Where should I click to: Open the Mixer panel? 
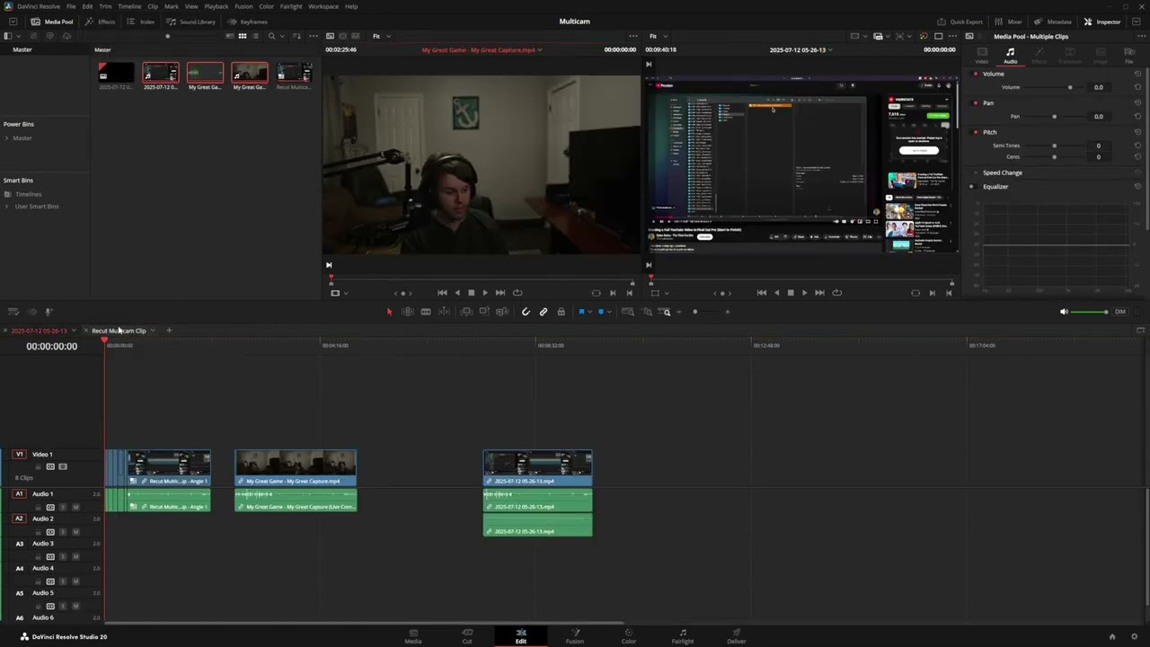(x=1009, y=22)
